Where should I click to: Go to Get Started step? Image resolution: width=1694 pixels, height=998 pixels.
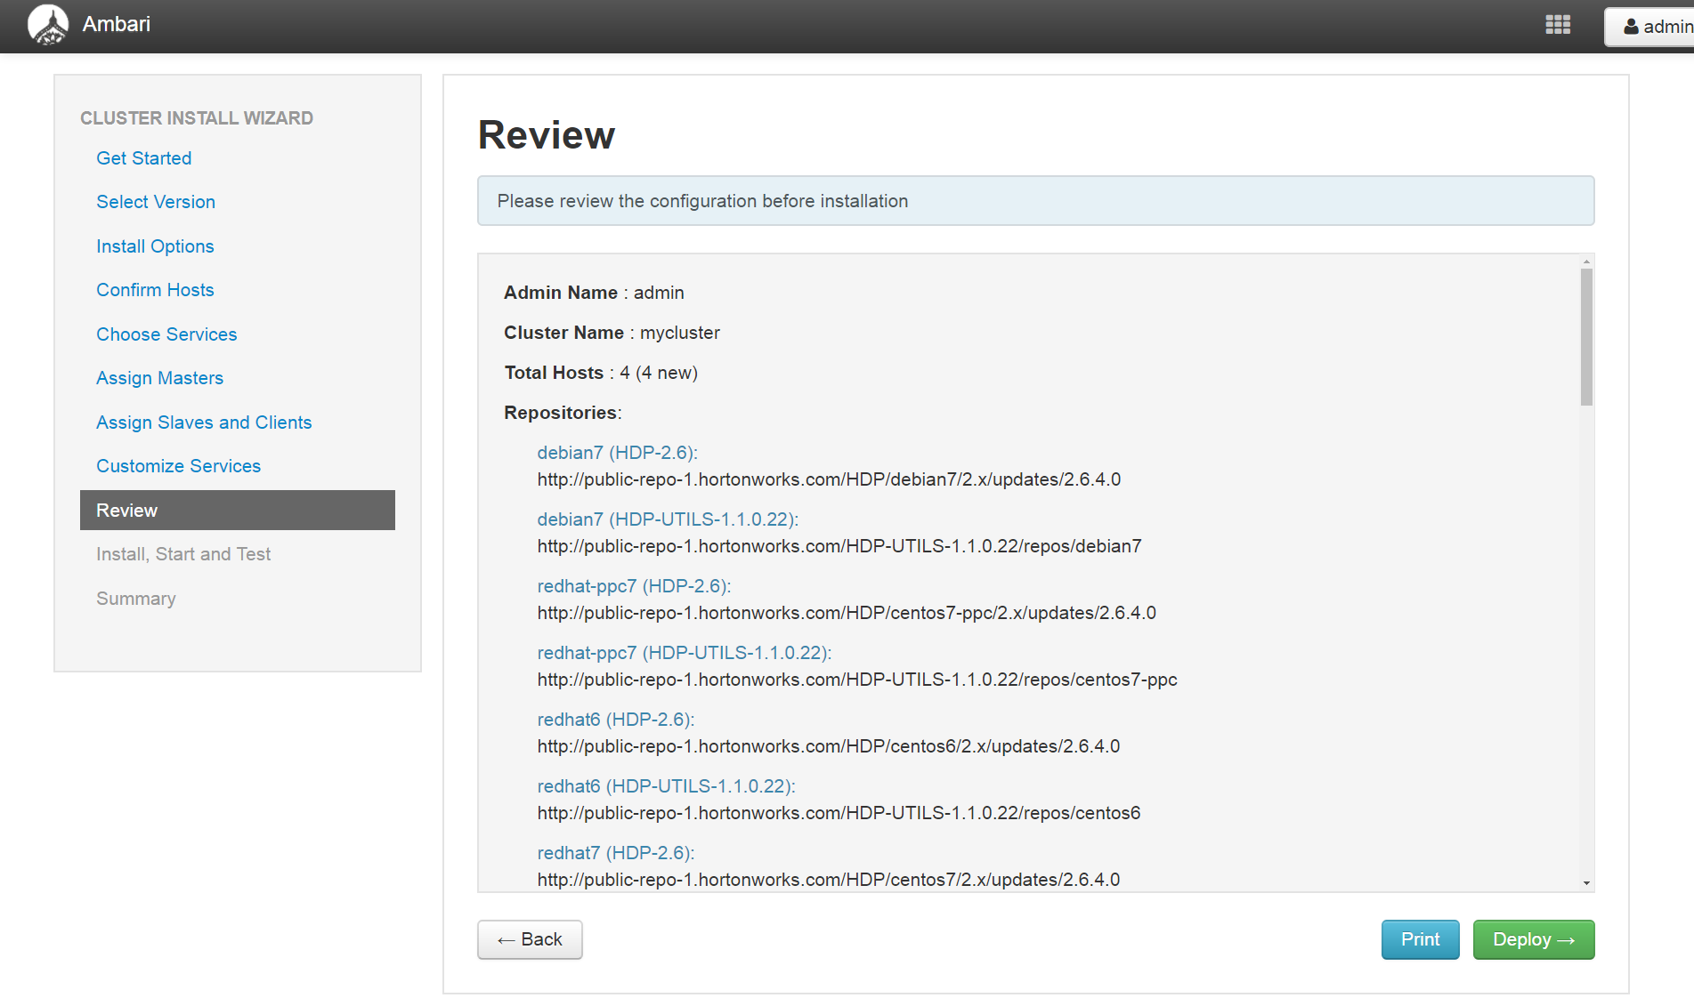tap(144, 158)
